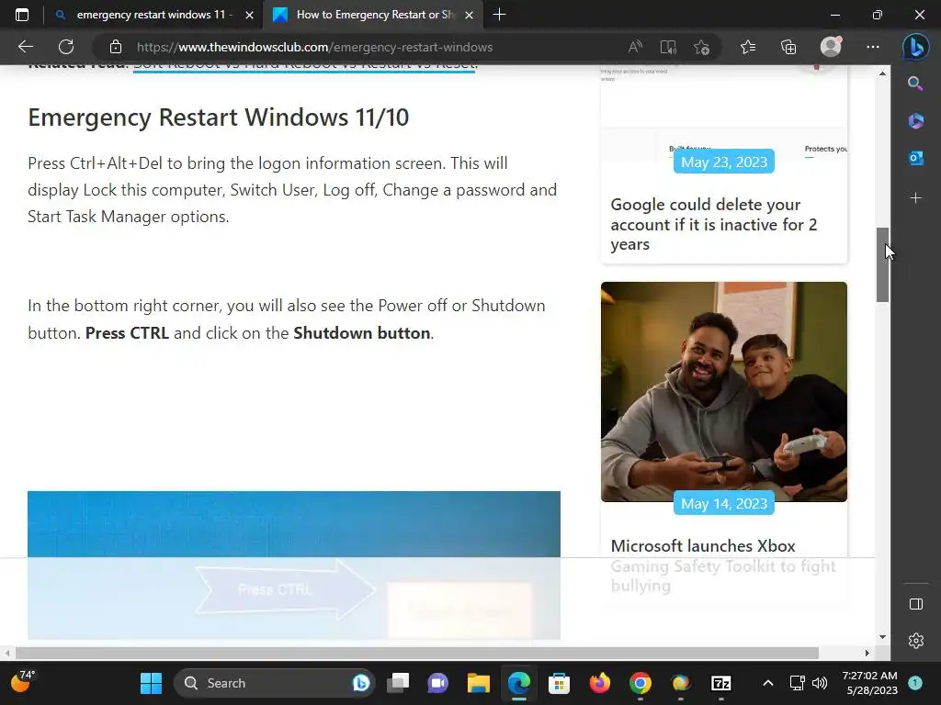Screen dimensions: 941x705
Task: Show hidden system tray icons
Action: 767,683
